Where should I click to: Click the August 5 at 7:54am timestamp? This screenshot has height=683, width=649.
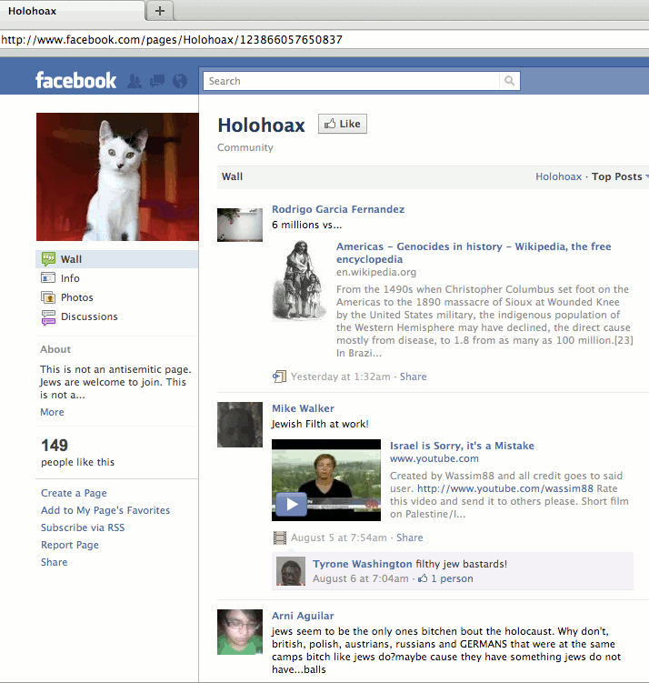coord(339,537)
